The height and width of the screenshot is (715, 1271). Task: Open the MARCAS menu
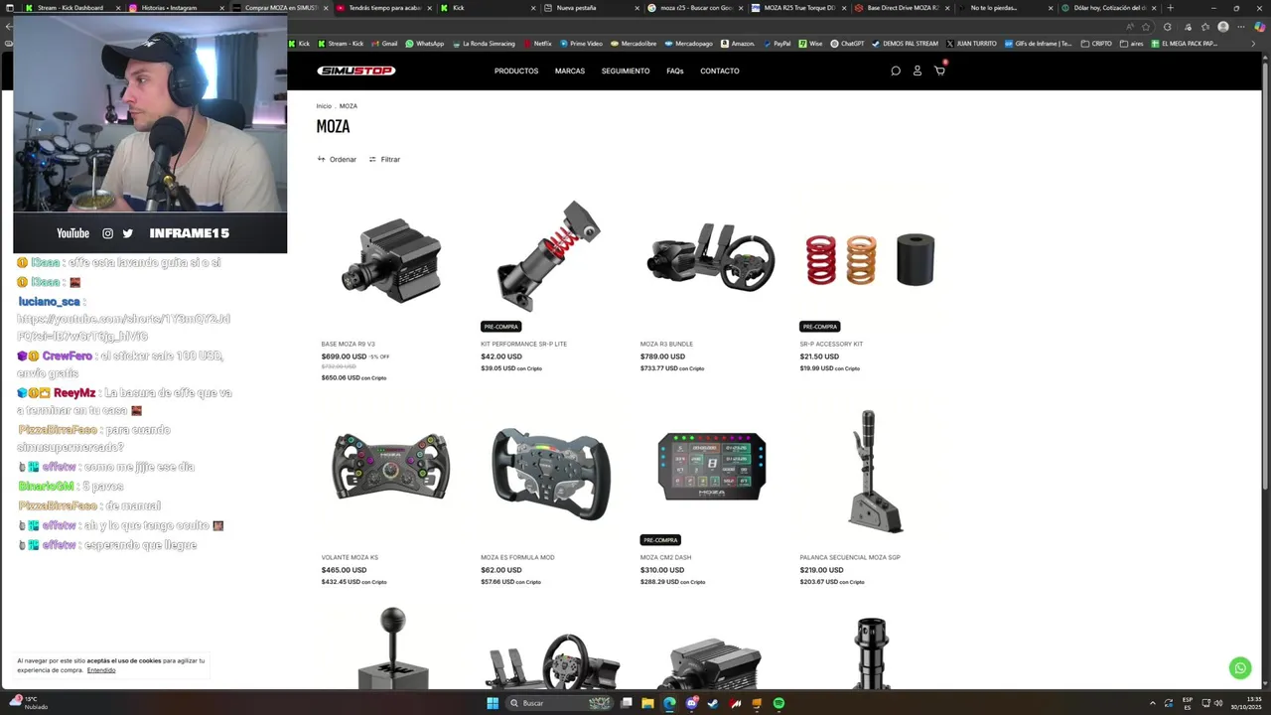tap(570, 71)
